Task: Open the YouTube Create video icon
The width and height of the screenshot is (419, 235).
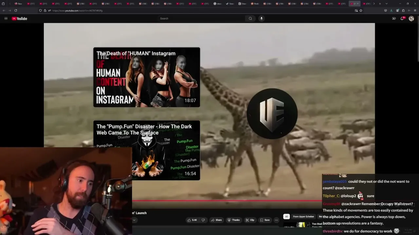Action: coord(394,19)
